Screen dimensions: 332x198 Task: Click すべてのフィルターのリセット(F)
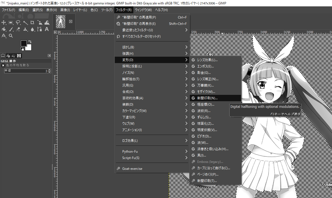pos(152,36)
